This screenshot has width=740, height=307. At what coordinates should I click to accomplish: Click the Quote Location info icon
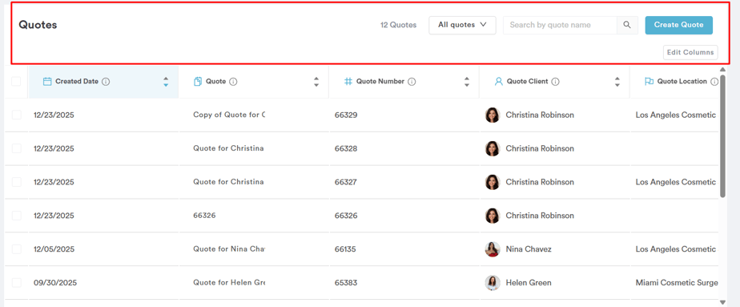coord(714,82)
